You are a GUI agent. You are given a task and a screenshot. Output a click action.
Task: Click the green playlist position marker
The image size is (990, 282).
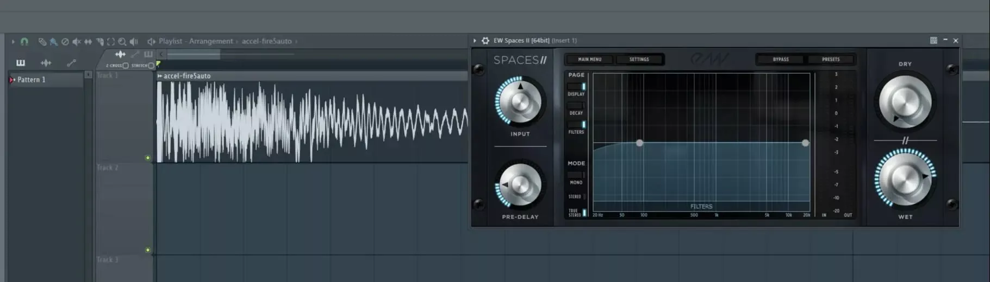pos(158,64)
